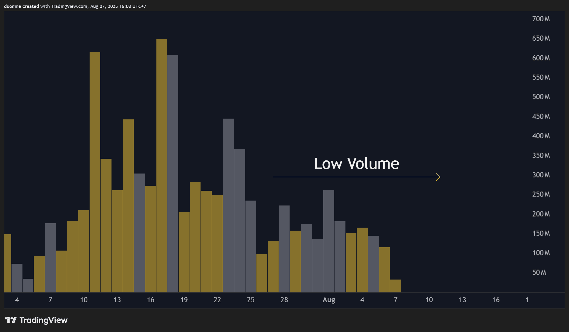Click the 28 date label on the time axis
This screenshot has height=332, width=569.
284,300
